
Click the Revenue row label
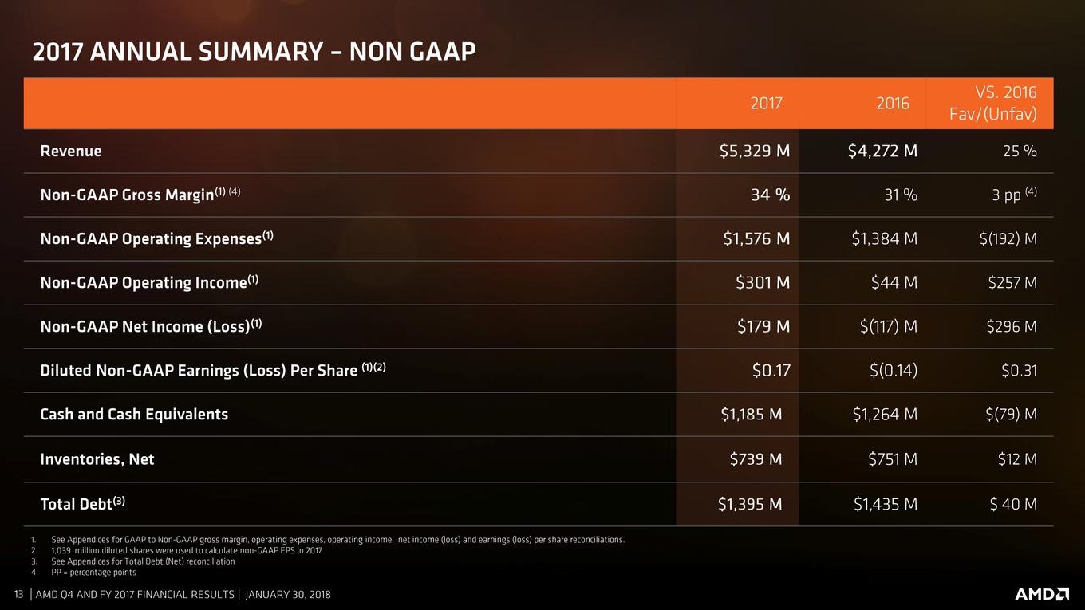[71, 151]
